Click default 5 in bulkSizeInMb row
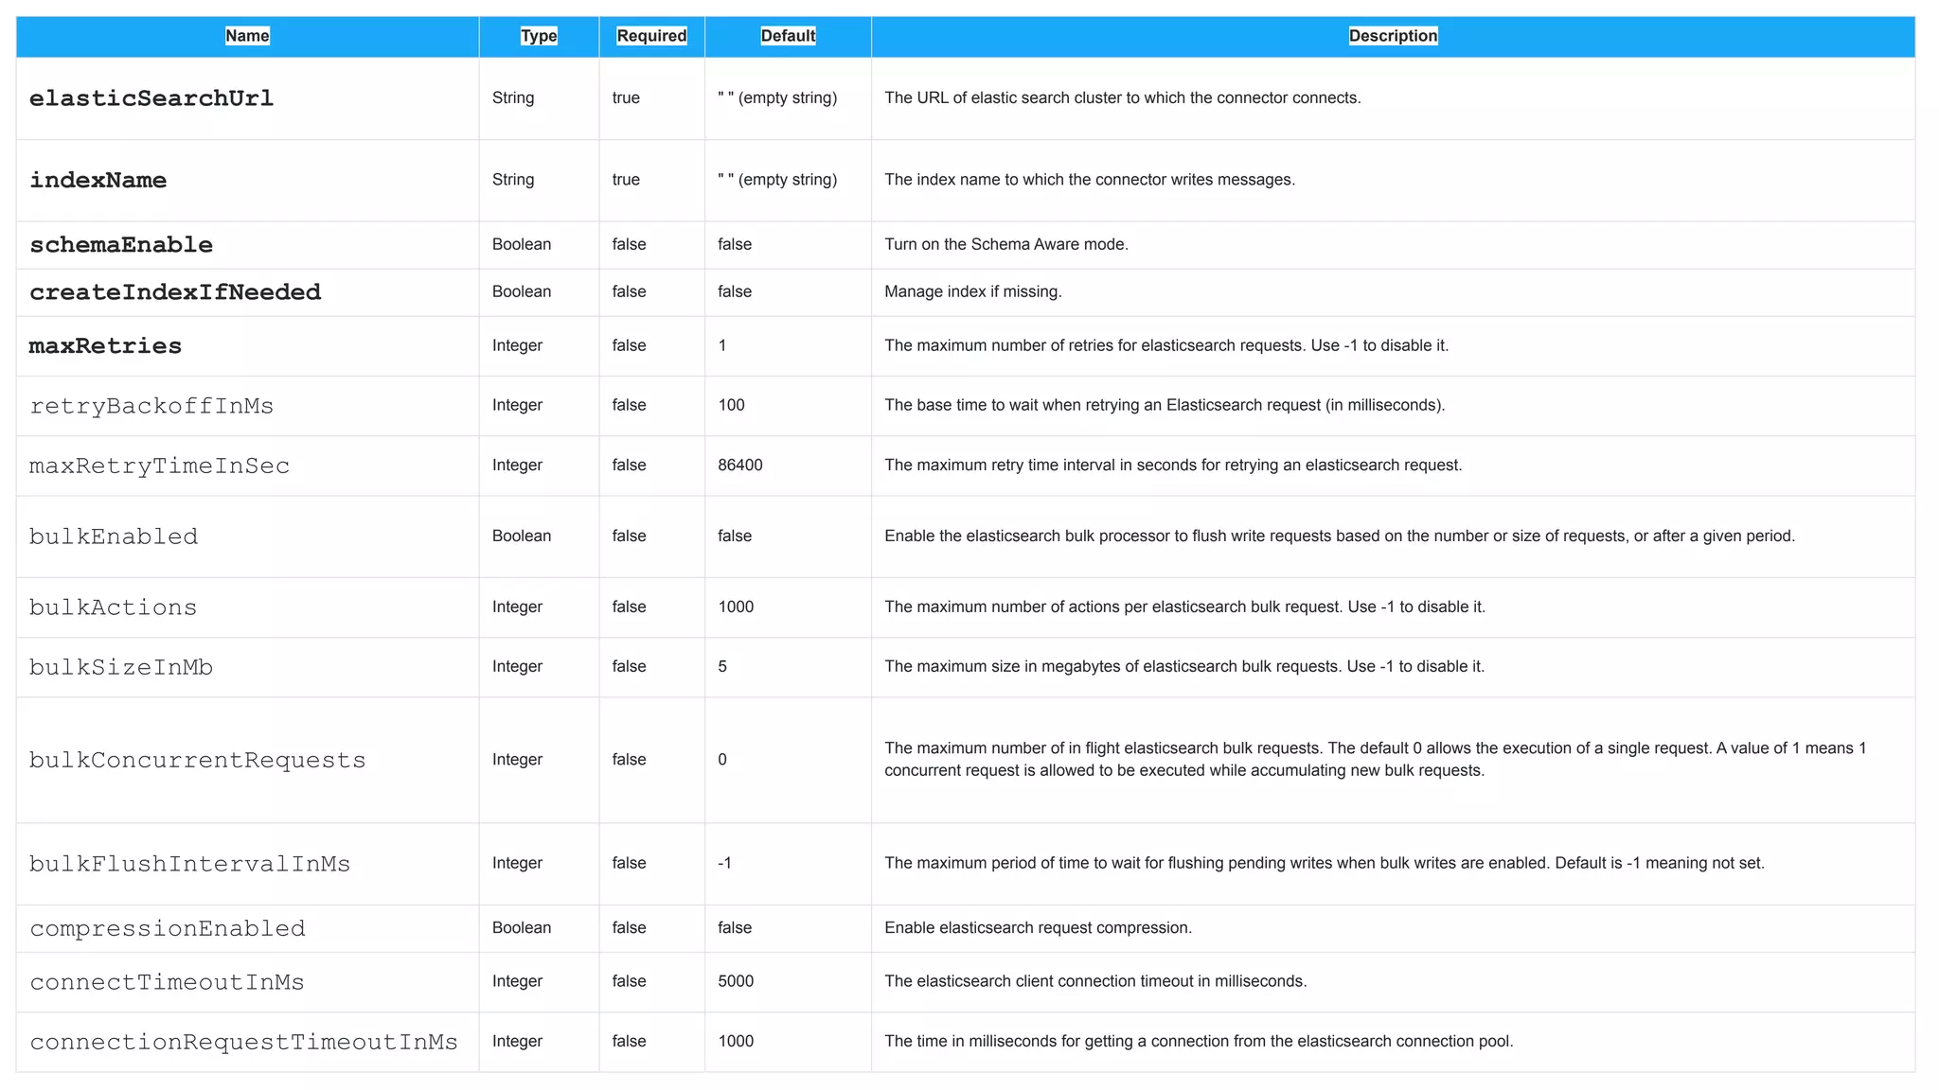 tap(722, 666)
